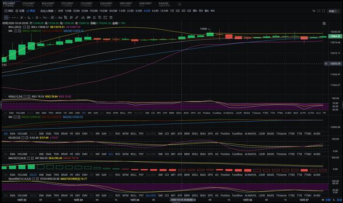343x203 pixels.
Task: Click the wave pattern drawing tool icon
Action: pos(44,18)
